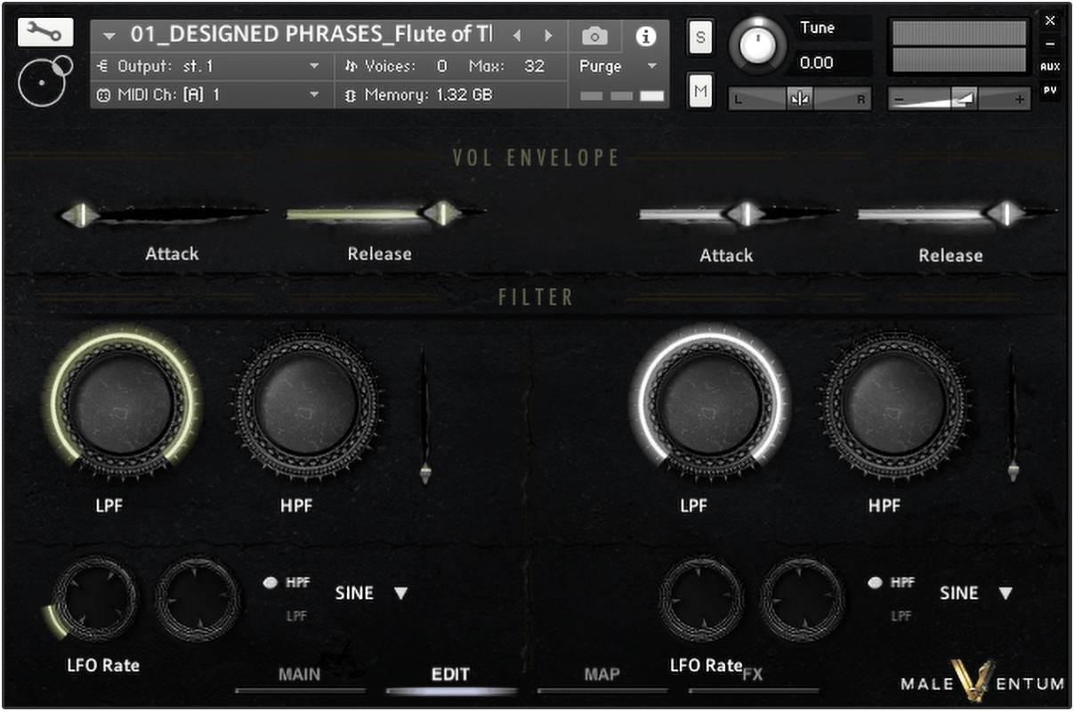Click the camera snapshot icon
The height and width of the screenshot is (712, 1074).
pyautogui.click(x=594, y=36)
